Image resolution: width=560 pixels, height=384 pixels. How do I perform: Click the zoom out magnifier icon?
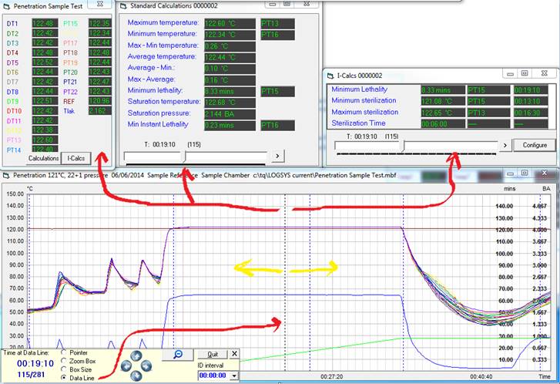(x=177, y=354)
